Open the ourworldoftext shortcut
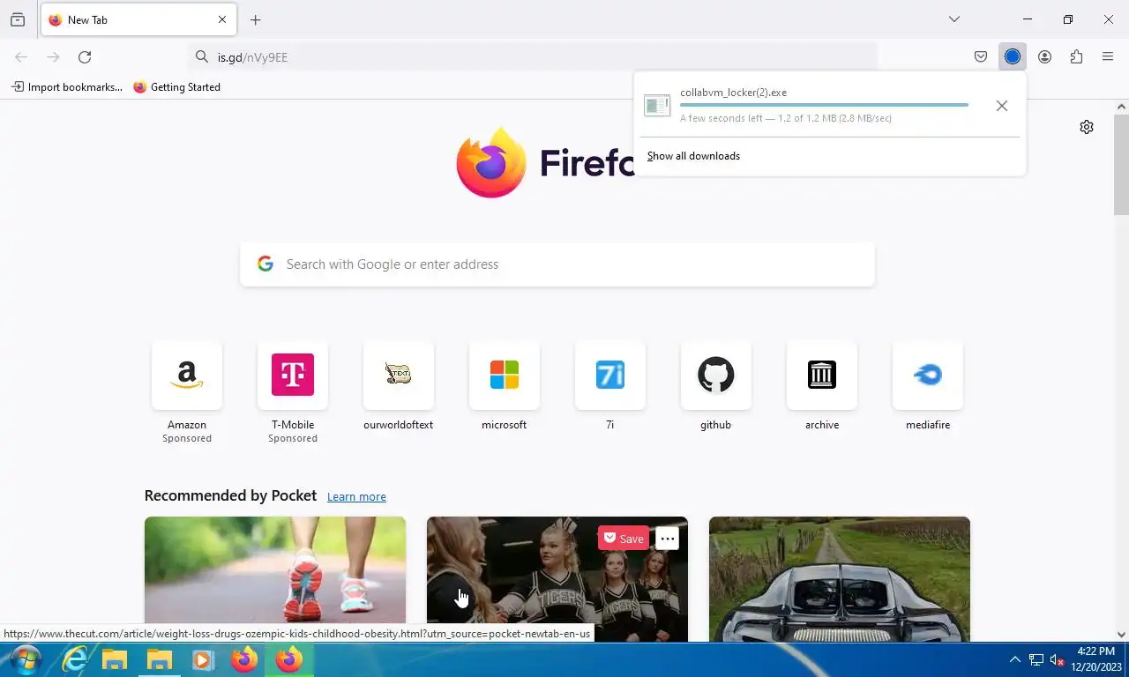Image resolution: width=1129 pixels, height=677 pixels. coord(399,375)
